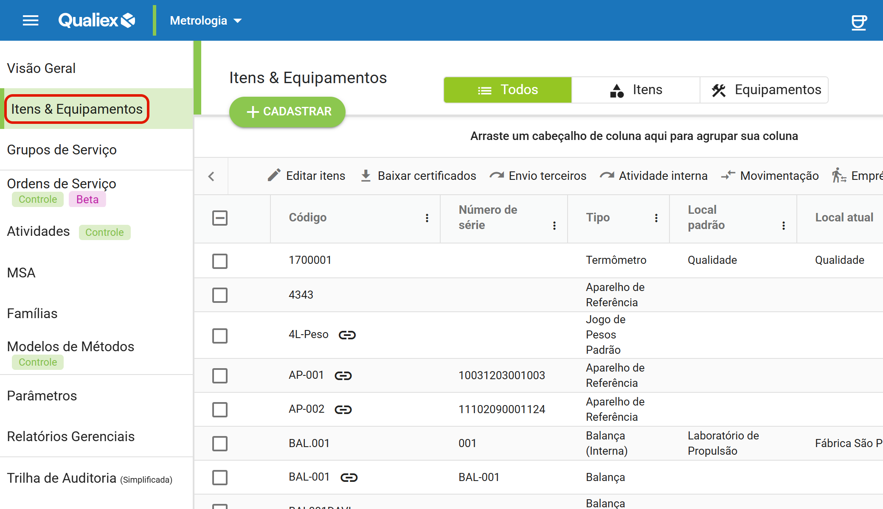Sort by the Local atual column header
883x509 pixels.
844,218
